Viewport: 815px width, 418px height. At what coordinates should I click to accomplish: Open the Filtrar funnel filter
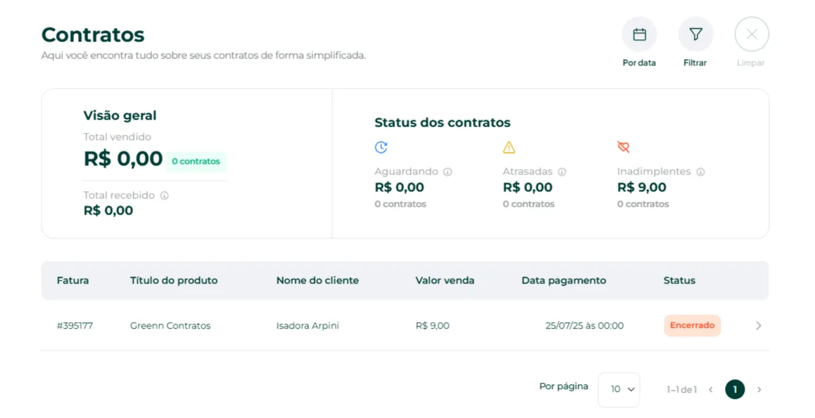pos(695,34)
